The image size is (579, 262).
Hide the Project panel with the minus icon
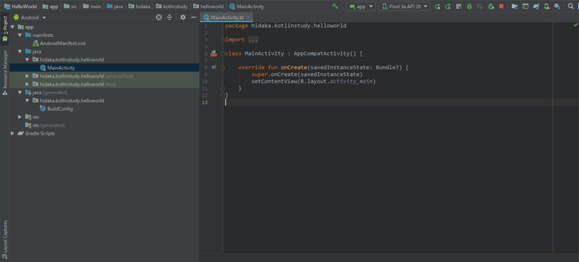coord(193,17)
